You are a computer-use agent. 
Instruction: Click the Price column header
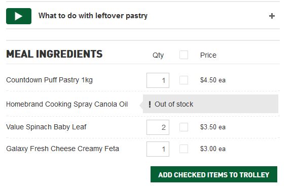[x=208, y=55]
